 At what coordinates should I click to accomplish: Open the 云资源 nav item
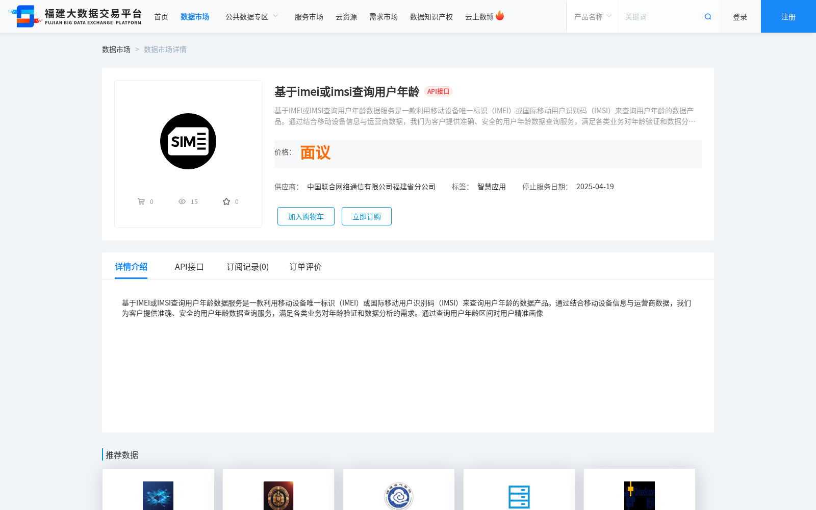point(346,17)
